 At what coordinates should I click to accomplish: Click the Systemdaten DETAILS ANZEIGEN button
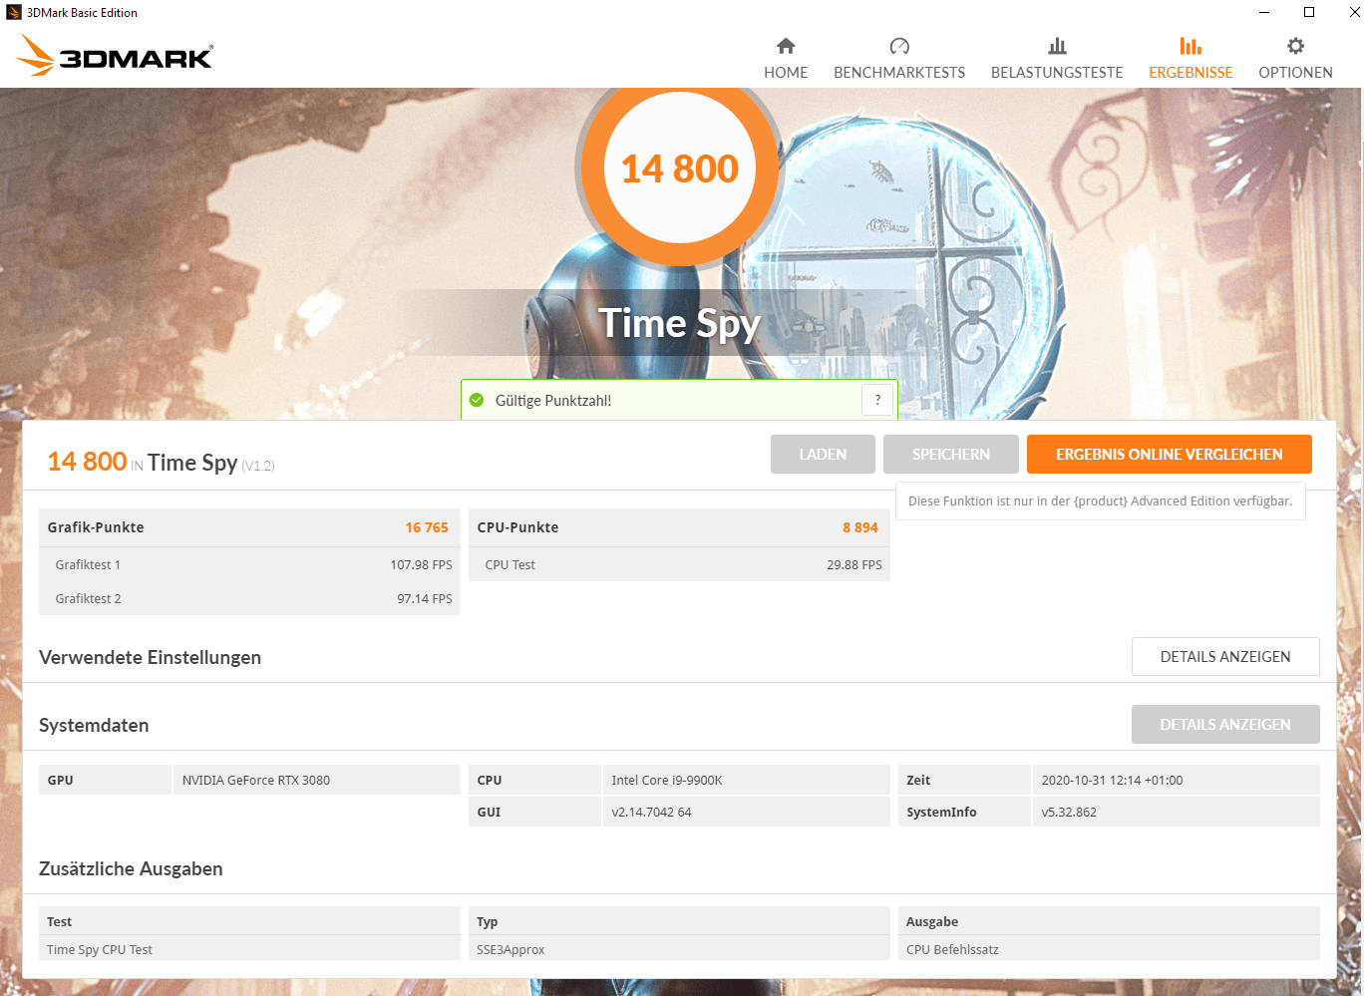[x=1225, y=724]
